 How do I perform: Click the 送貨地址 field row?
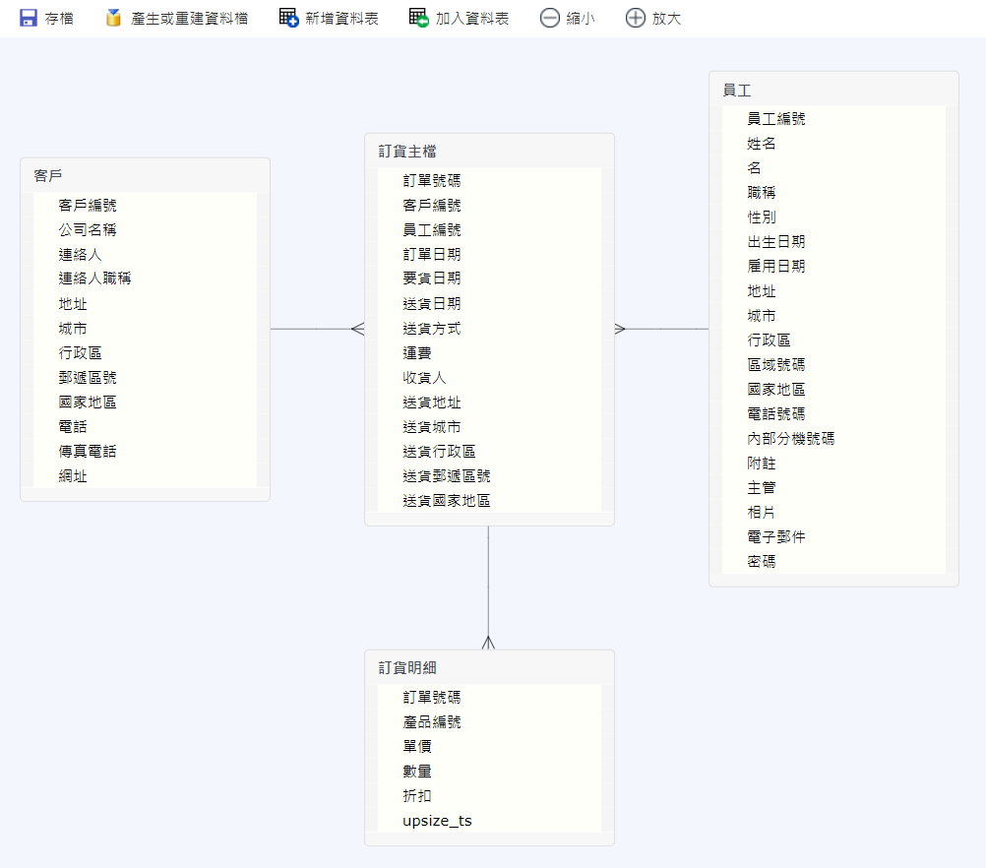click(489, 402)
